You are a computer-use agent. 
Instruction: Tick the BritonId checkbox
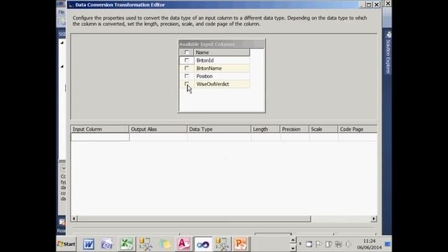[x=187, y=60]
